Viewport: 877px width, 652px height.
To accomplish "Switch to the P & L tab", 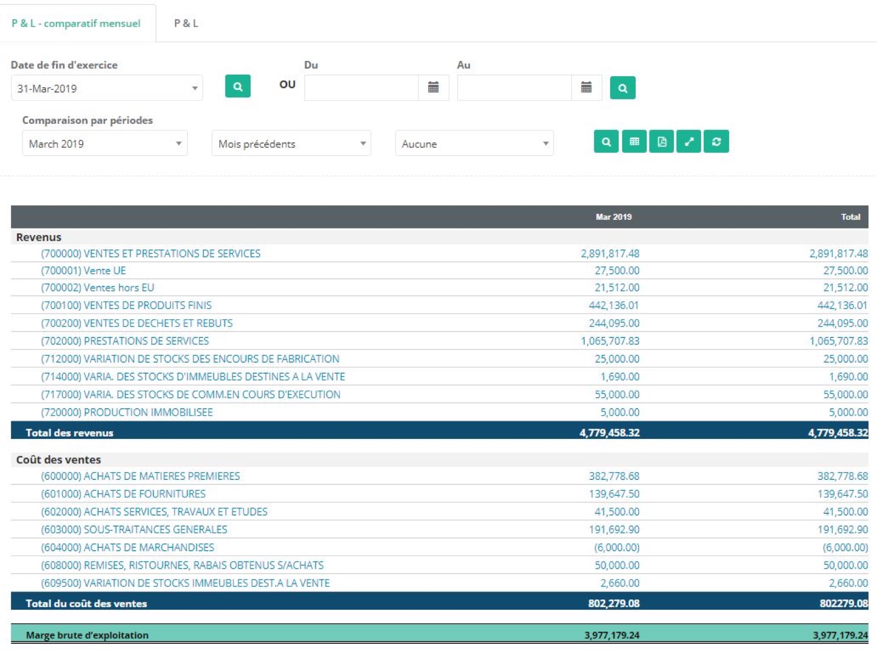I will point(186,23).
